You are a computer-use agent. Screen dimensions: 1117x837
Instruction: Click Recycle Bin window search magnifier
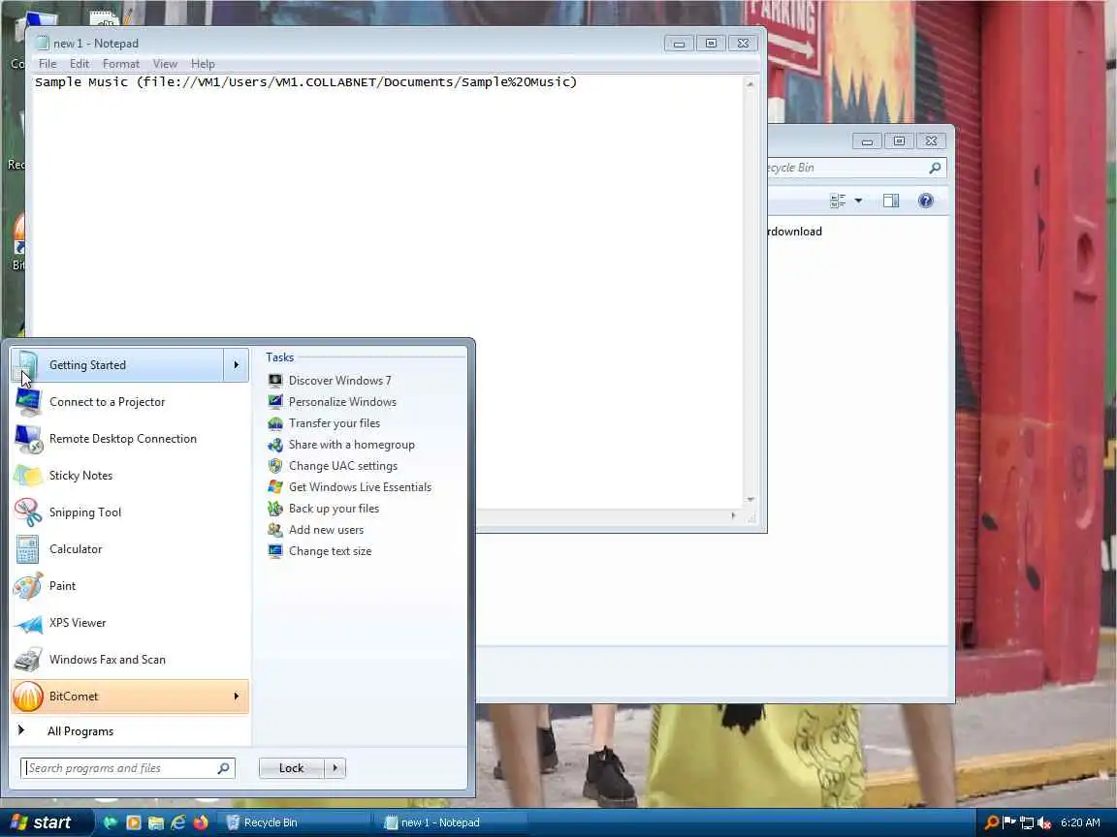click(936, 168)
